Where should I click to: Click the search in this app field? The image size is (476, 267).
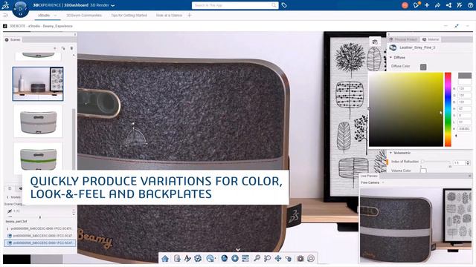coord(235,5)
